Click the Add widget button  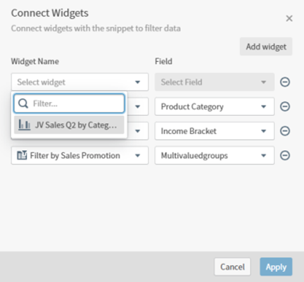(x=266, y=47)
